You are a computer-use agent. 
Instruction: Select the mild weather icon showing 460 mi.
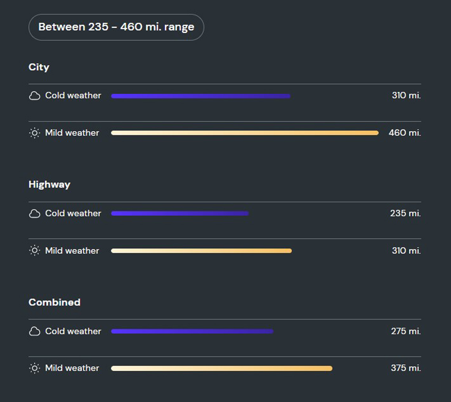coord(34,133)
